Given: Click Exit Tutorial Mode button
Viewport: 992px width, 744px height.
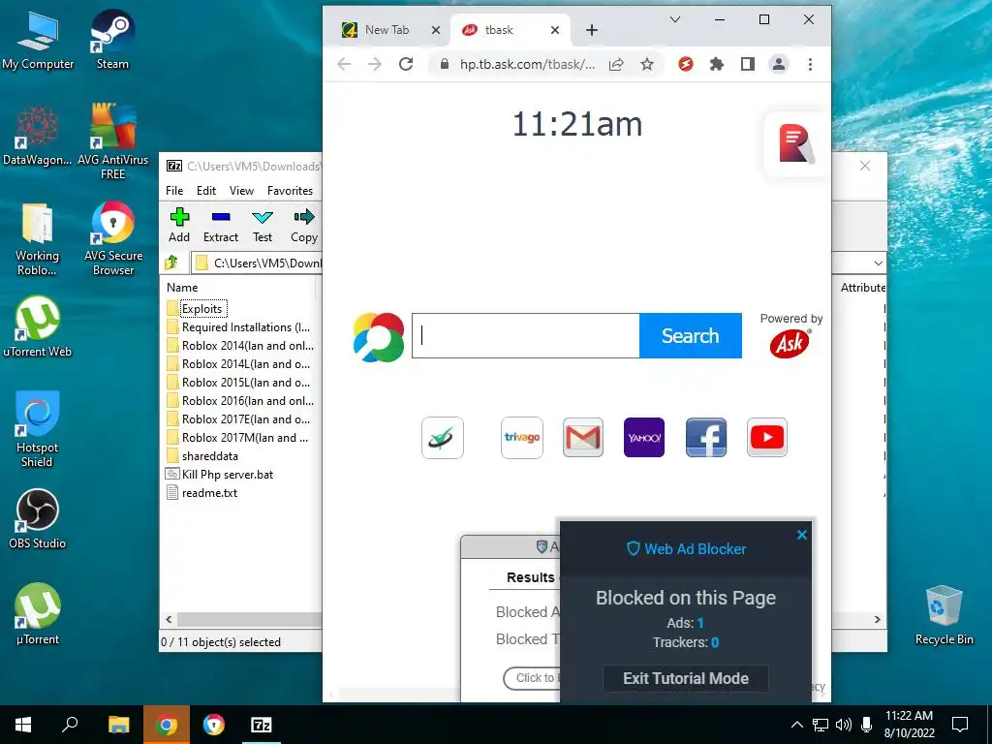Looking at the screenshot, I should tap(686, 678).
